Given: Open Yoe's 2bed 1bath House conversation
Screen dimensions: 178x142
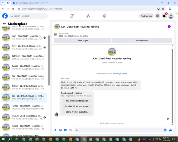Looking at the screenshot, I should point(24,77).
